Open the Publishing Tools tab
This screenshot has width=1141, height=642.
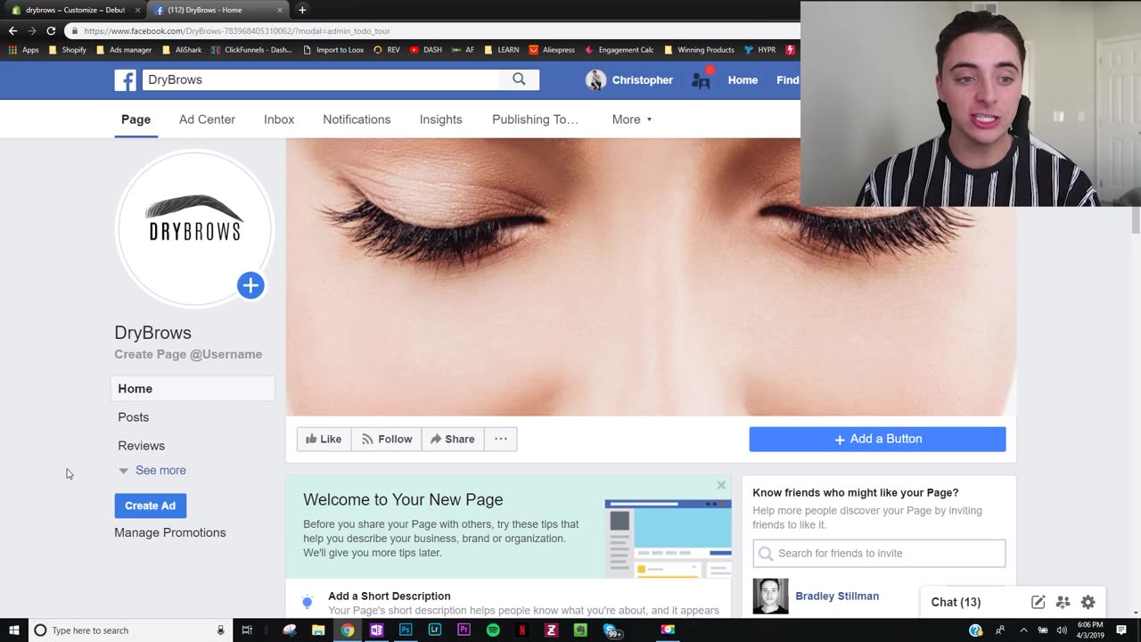(x=535, y=119)
